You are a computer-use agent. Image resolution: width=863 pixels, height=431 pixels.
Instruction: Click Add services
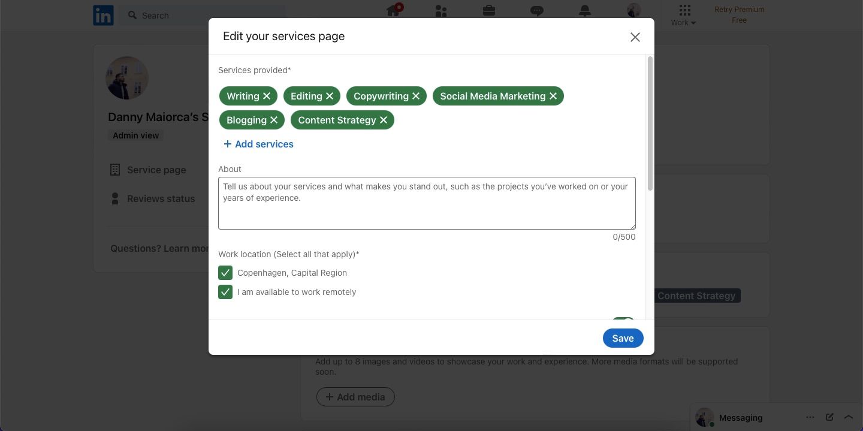click(258, 144)
